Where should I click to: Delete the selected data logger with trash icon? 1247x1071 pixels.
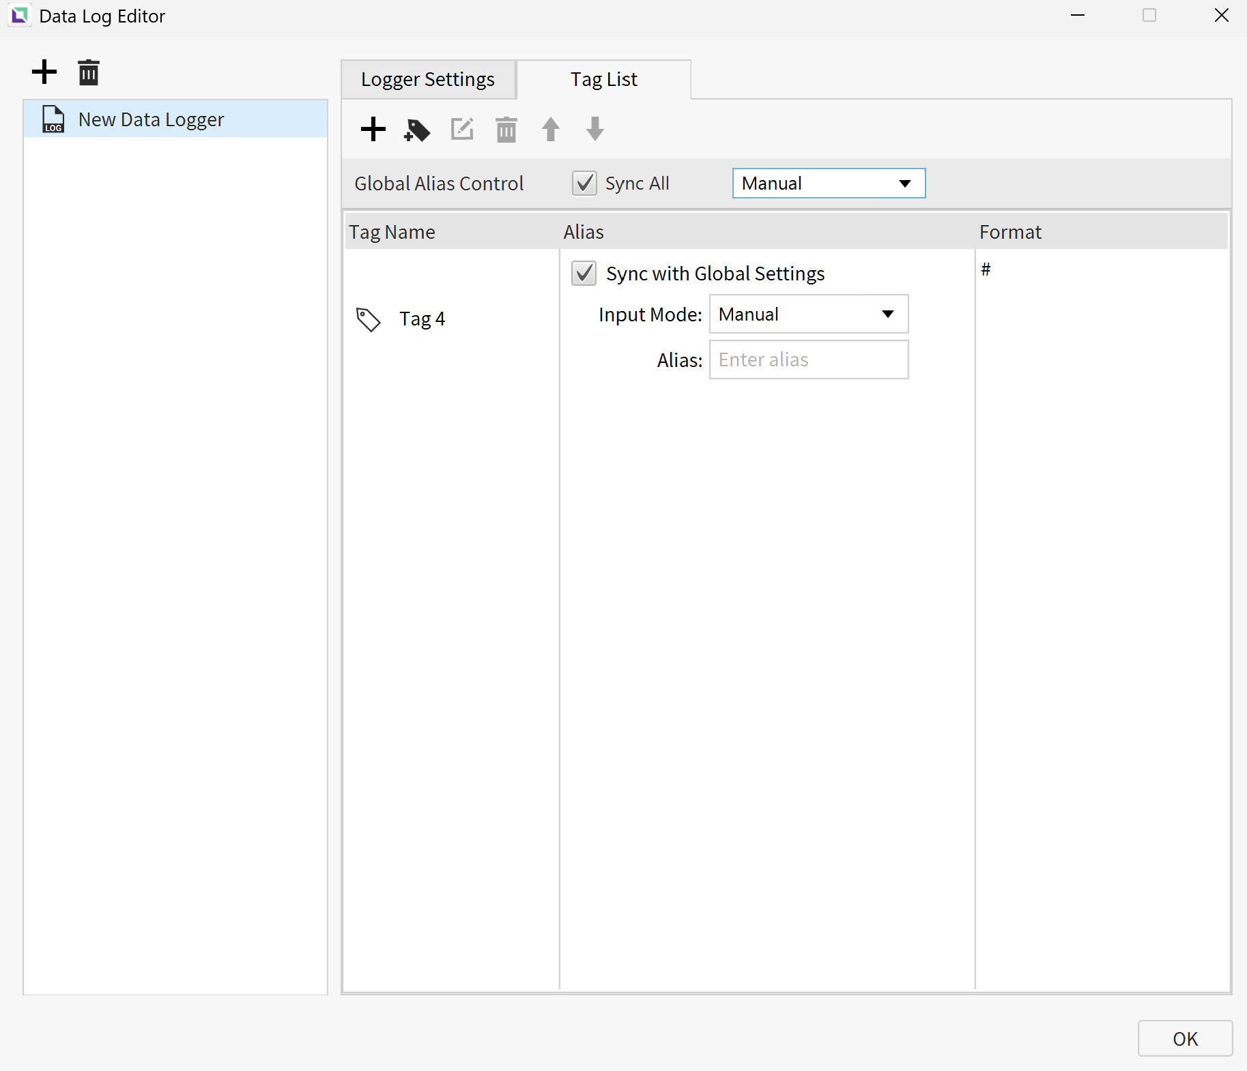click(x=88, y=72)
